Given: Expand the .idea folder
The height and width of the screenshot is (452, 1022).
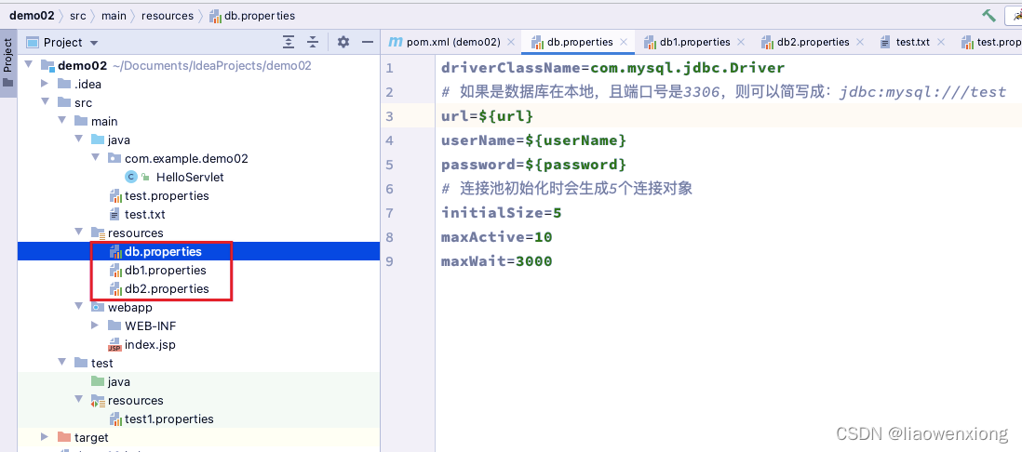Looking at the screenshot, I should point(45,84).
